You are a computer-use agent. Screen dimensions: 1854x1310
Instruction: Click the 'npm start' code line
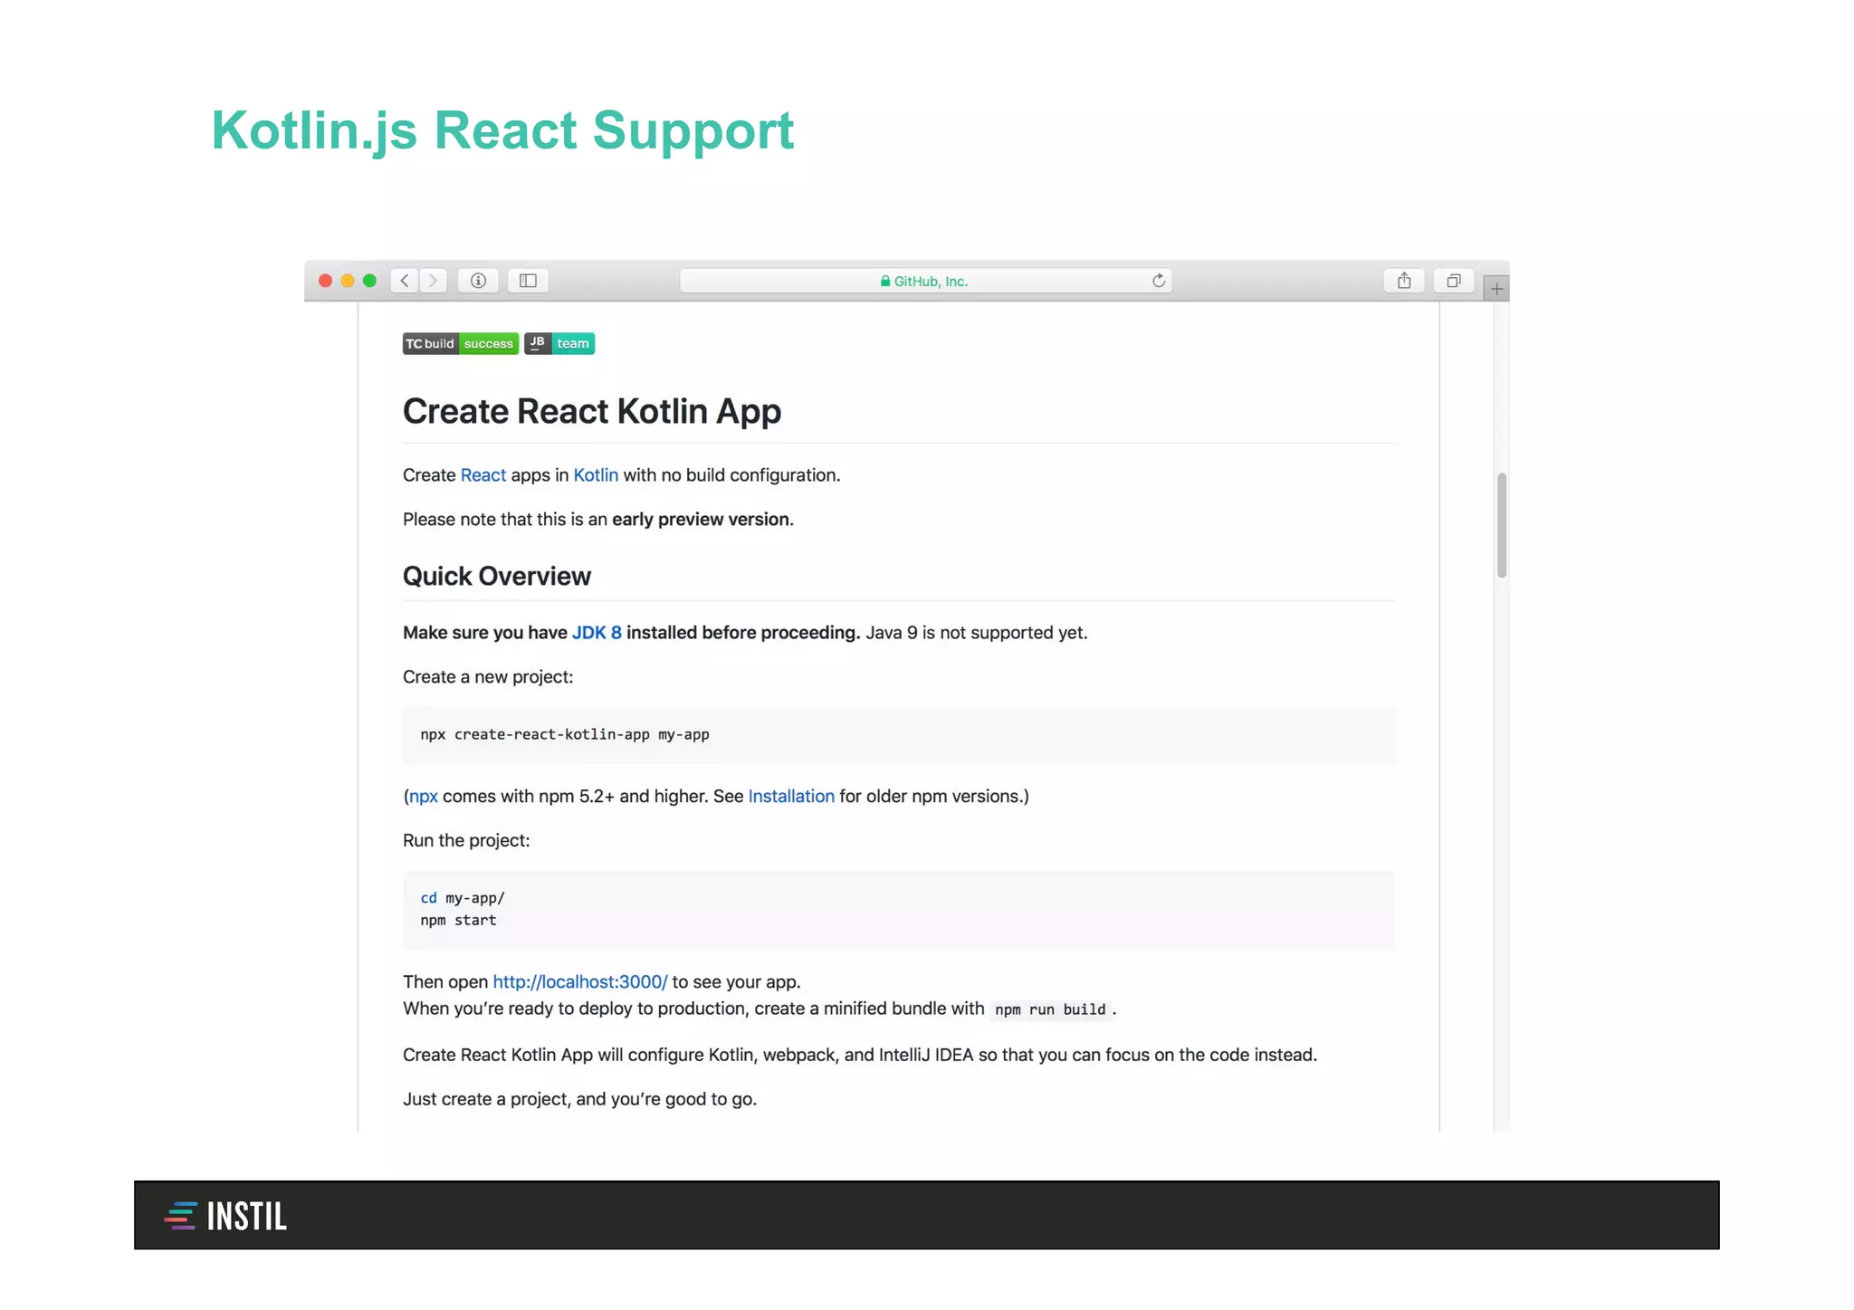(458, 921)
